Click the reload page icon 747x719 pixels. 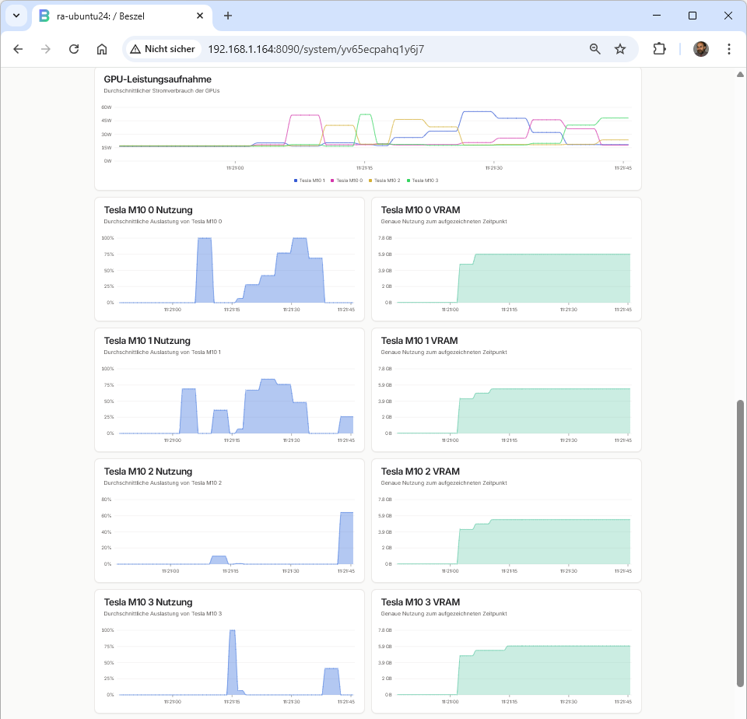[x=74, y=49]
